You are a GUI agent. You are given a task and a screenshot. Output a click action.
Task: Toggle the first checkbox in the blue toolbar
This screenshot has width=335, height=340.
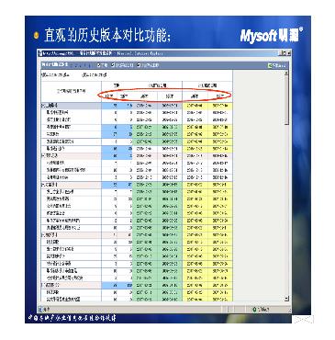click(x=99, y=65)
